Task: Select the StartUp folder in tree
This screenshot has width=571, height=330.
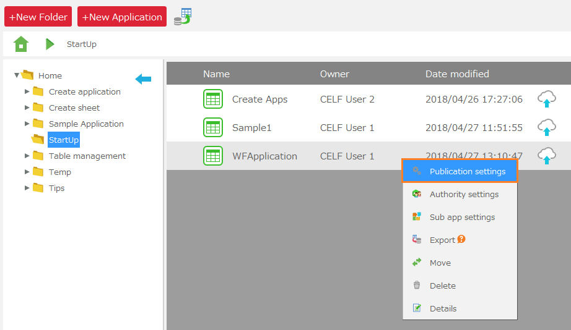Action: click(63, 140)
